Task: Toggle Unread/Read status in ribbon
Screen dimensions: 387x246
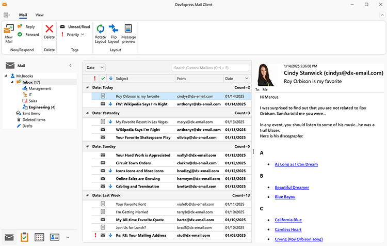Action: click(75, 27)
